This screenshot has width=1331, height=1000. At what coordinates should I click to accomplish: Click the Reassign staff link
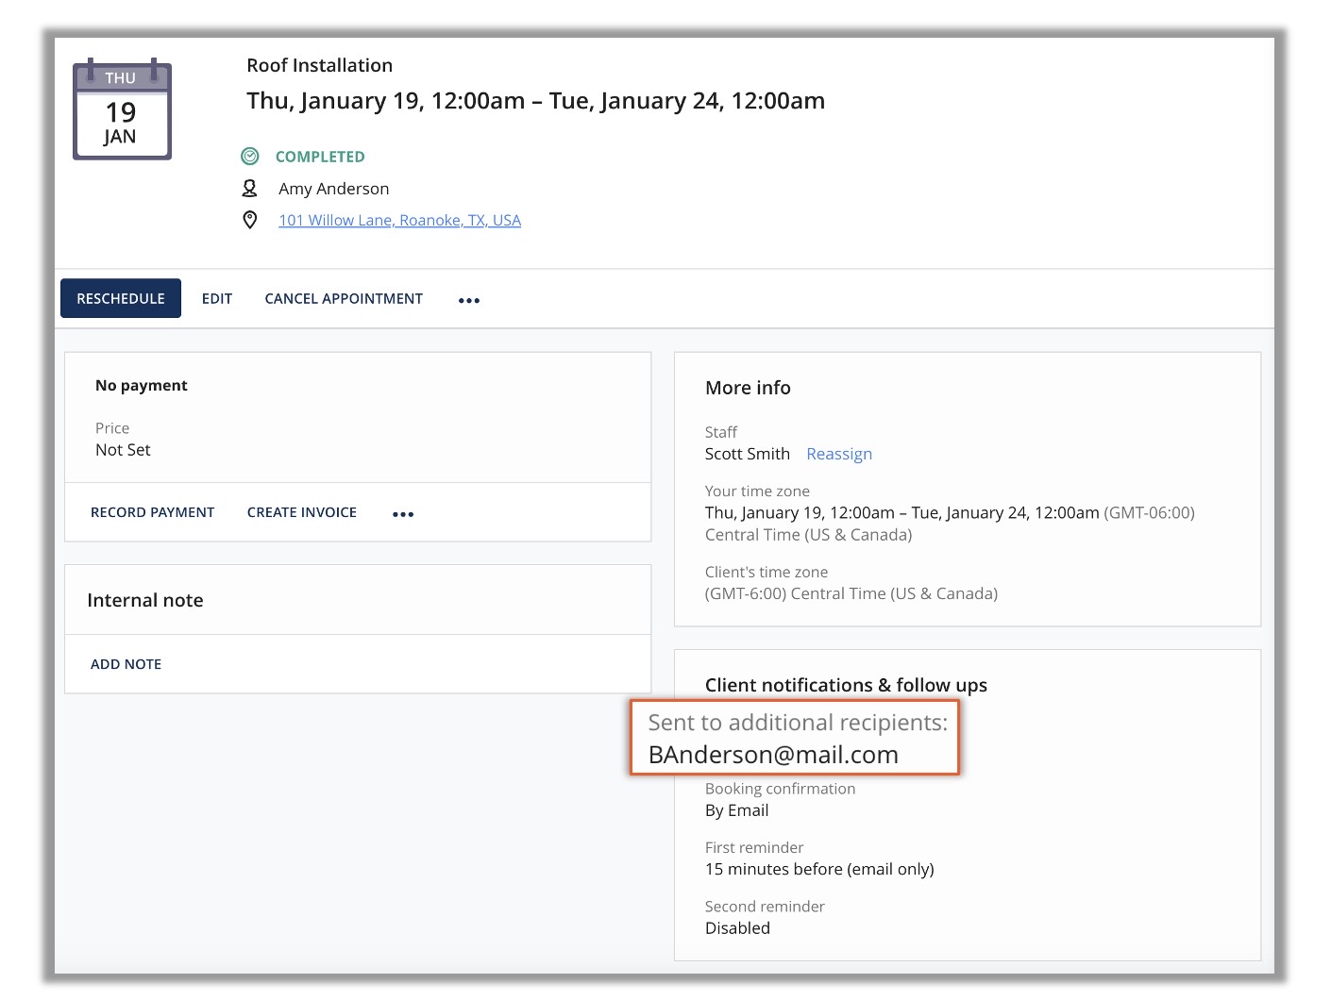pos(839,454)
